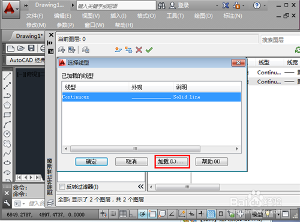
Task: Open the 格式(O) menu
Action: click(x=146, y=16)
